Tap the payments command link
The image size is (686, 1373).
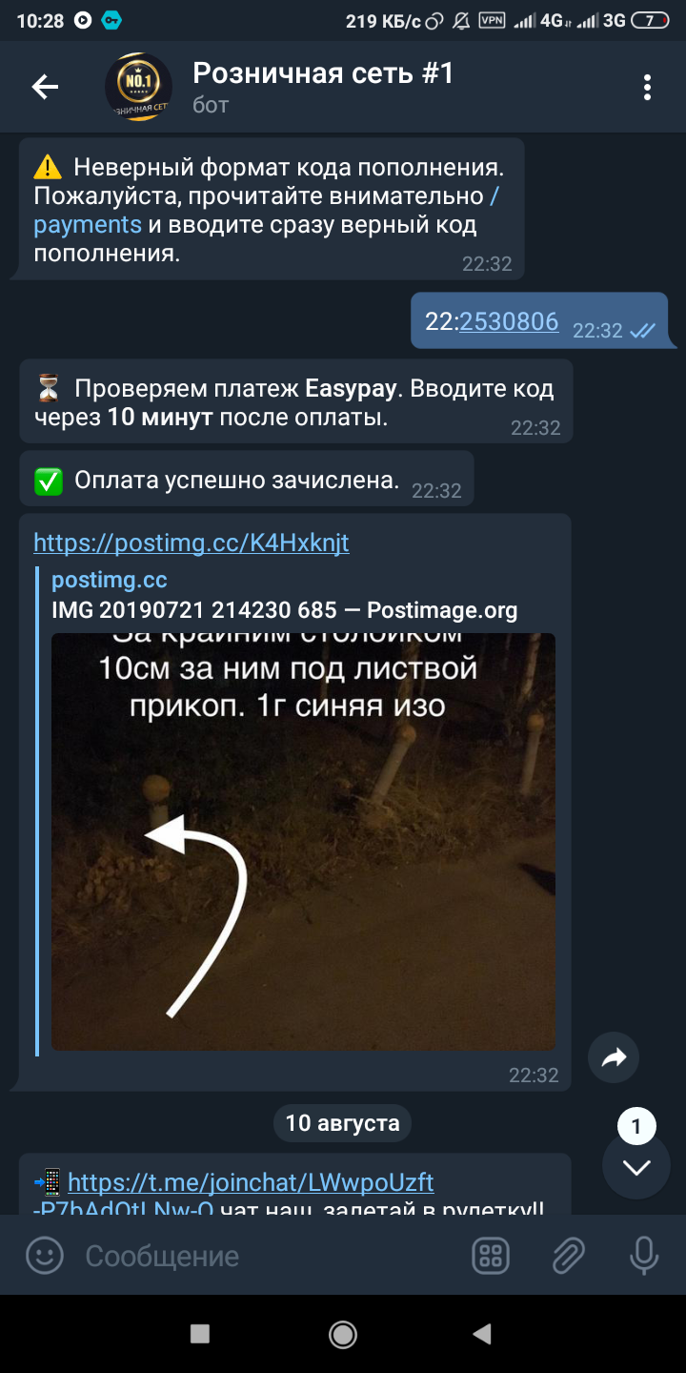[x=267, y=211]
